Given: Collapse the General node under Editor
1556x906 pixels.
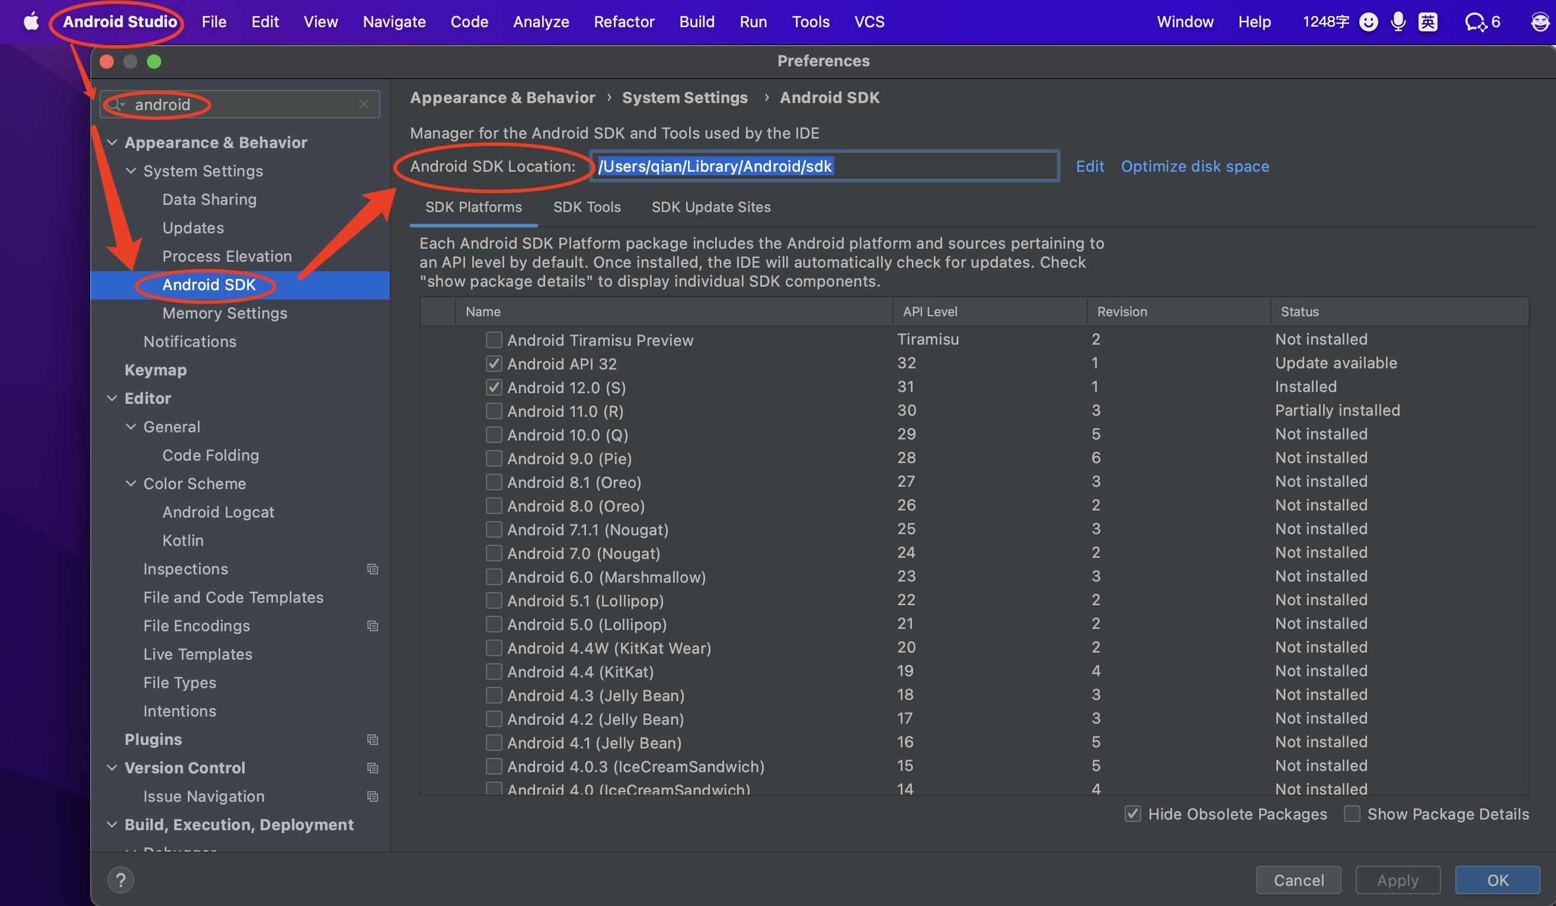Looking at the screenshot, I should (x=131, y=426).
